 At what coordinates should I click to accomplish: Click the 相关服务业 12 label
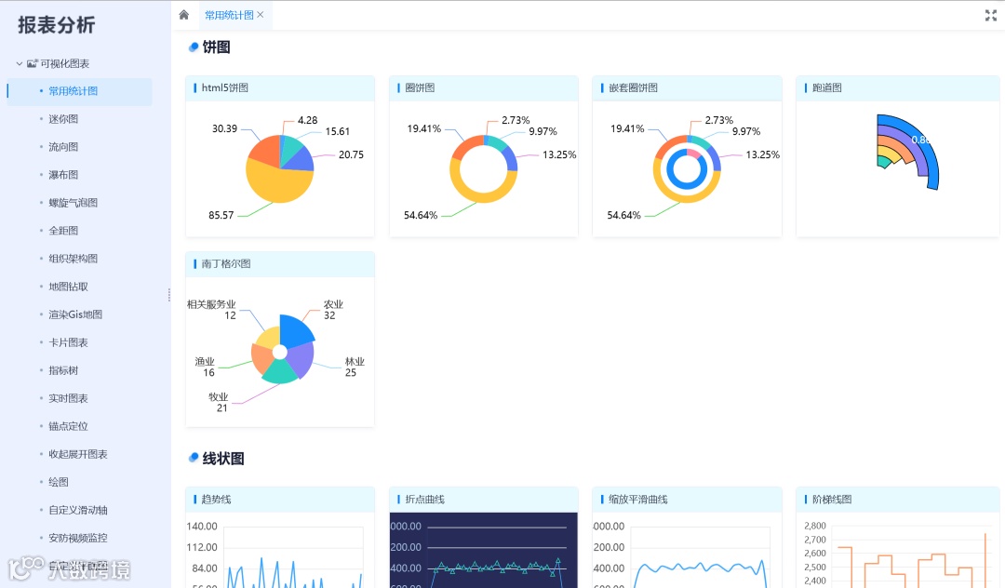pos(211,310)
